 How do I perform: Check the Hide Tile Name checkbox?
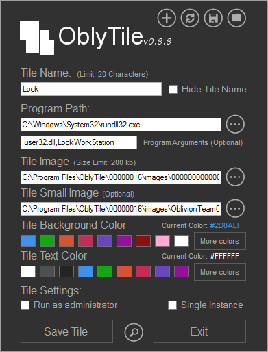[173, 89]
